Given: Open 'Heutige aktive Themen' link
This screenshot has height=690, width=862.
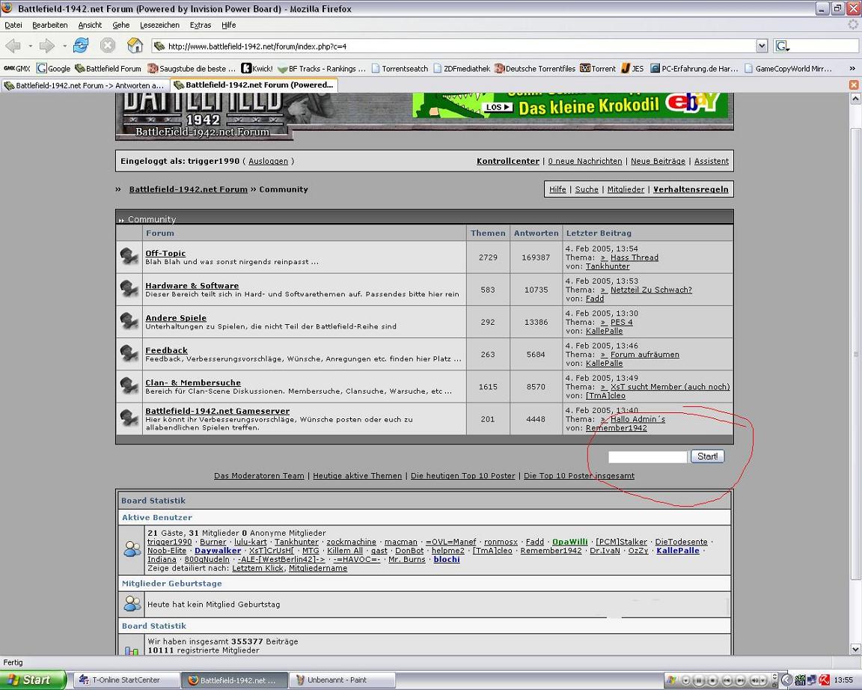Looking at the screenshot, I should [x=358, y=475].
